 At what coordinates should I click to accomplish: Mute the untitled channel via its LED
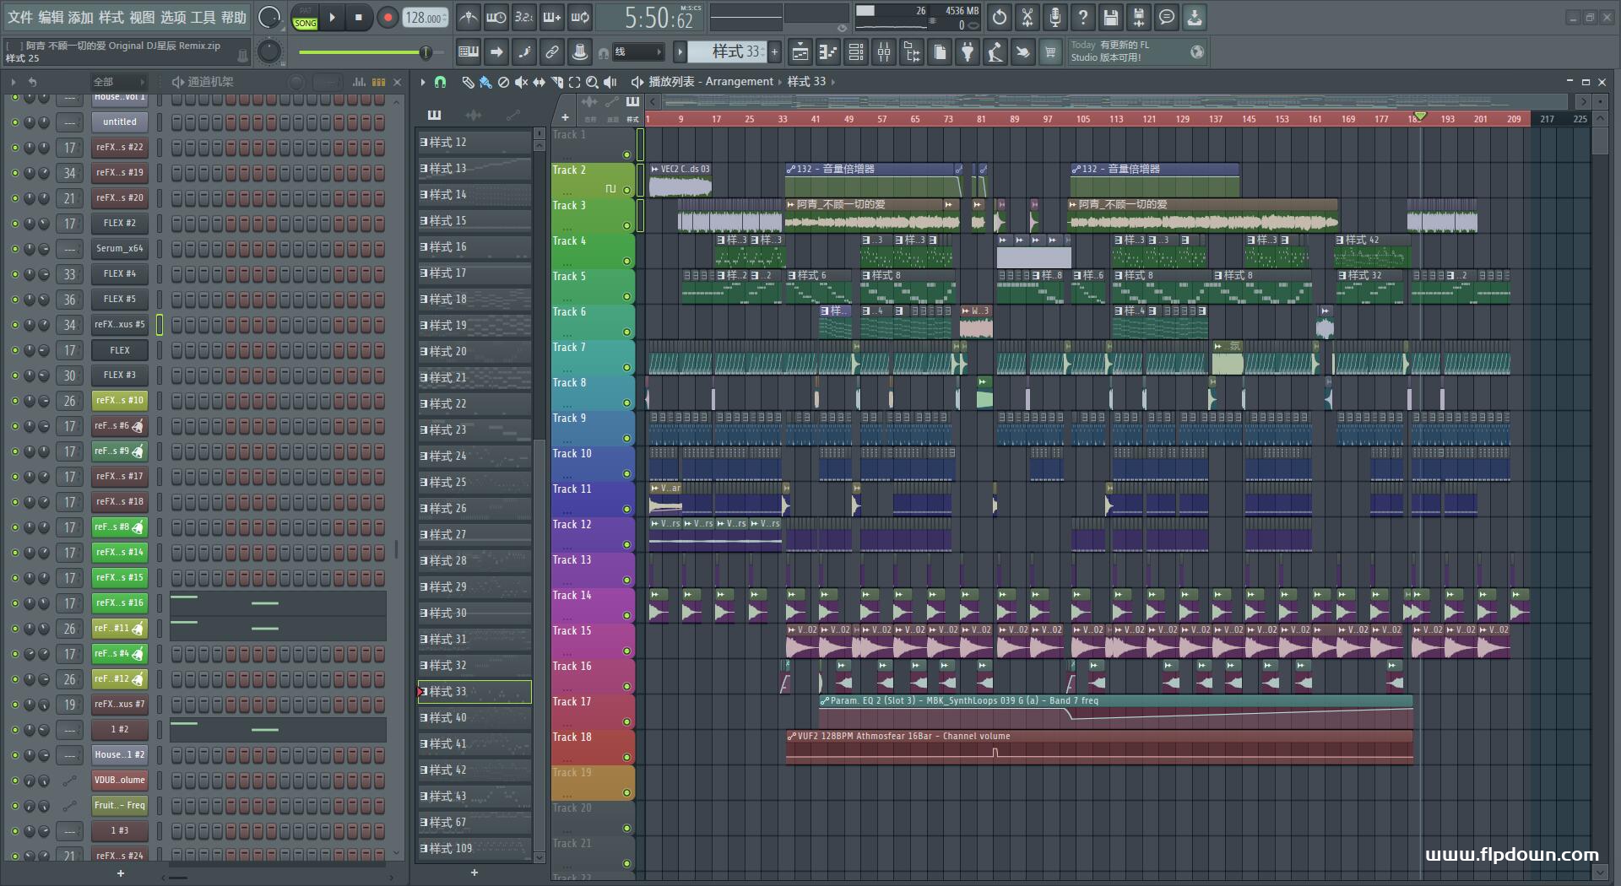pos(14,122)
